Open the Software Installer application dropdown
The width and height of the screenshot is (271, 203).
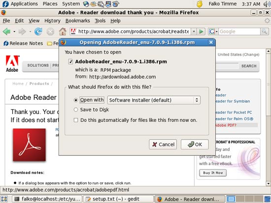click(x=154, y=100)
